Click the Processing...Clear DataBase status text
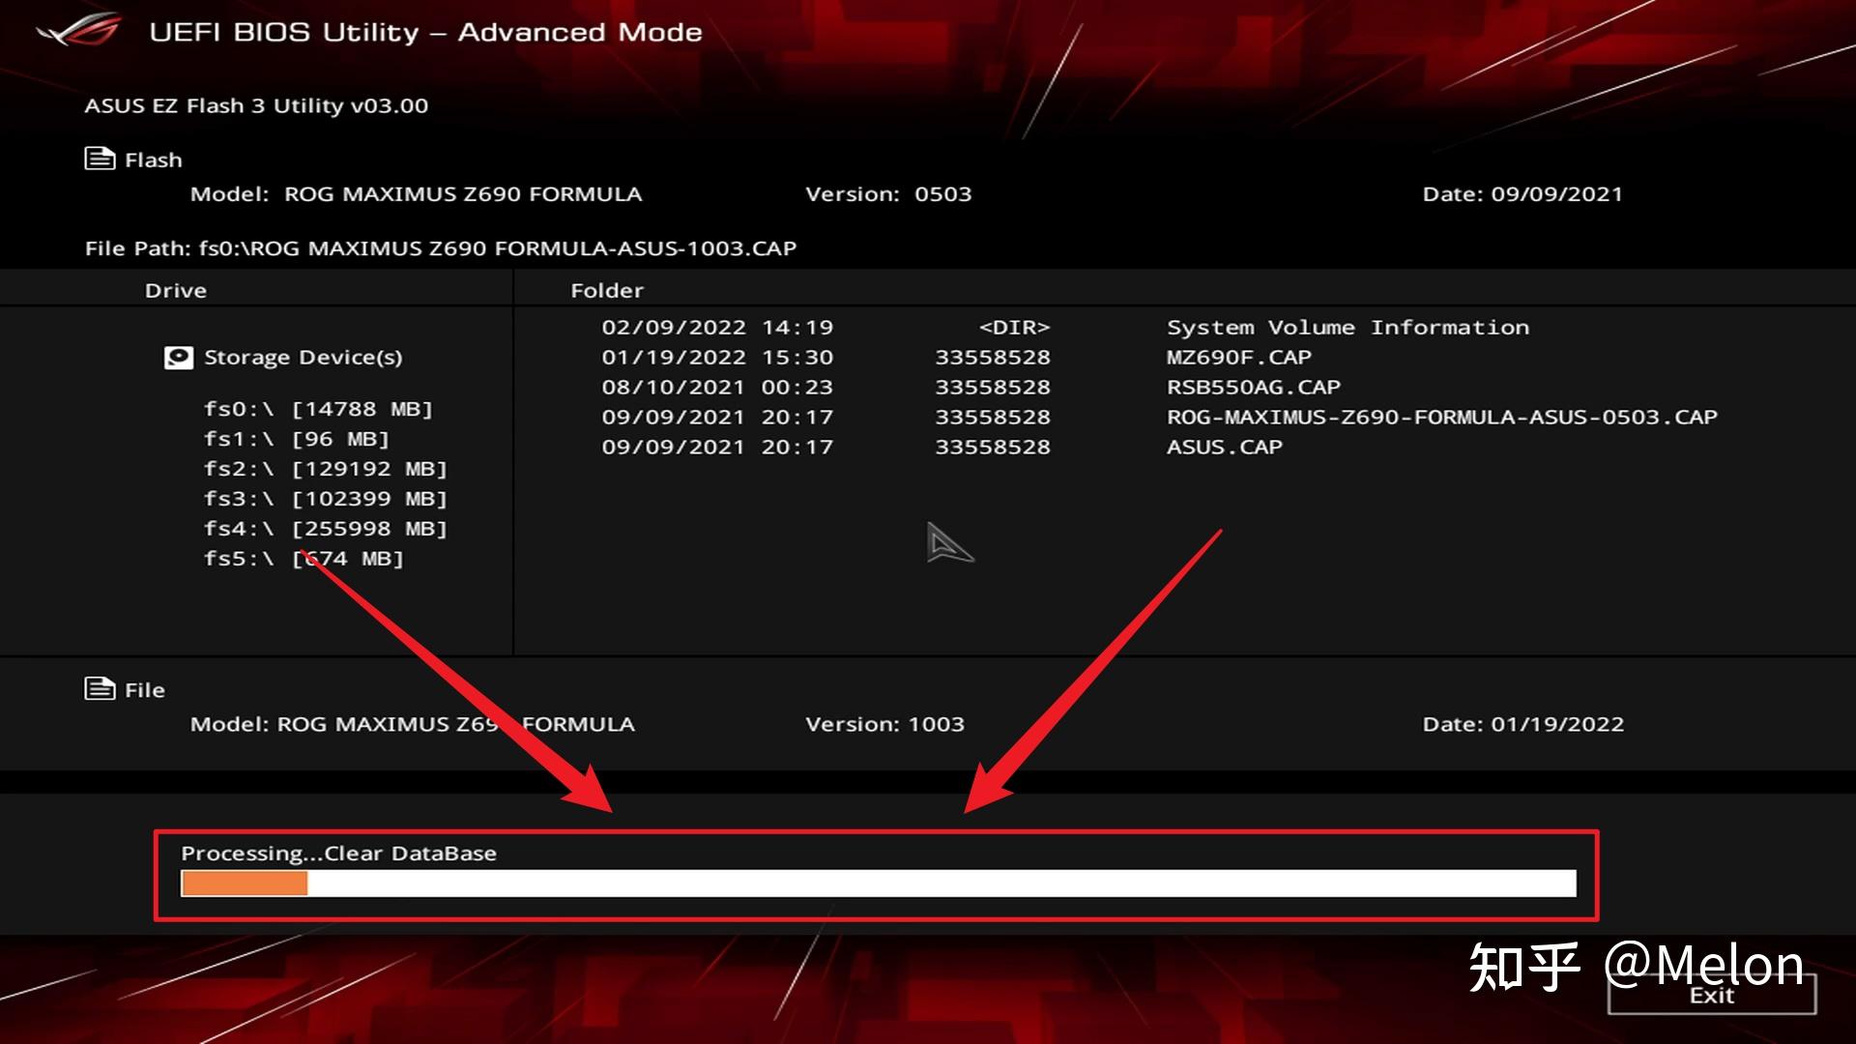The image size is (1856, 1044). coord(338,854)
